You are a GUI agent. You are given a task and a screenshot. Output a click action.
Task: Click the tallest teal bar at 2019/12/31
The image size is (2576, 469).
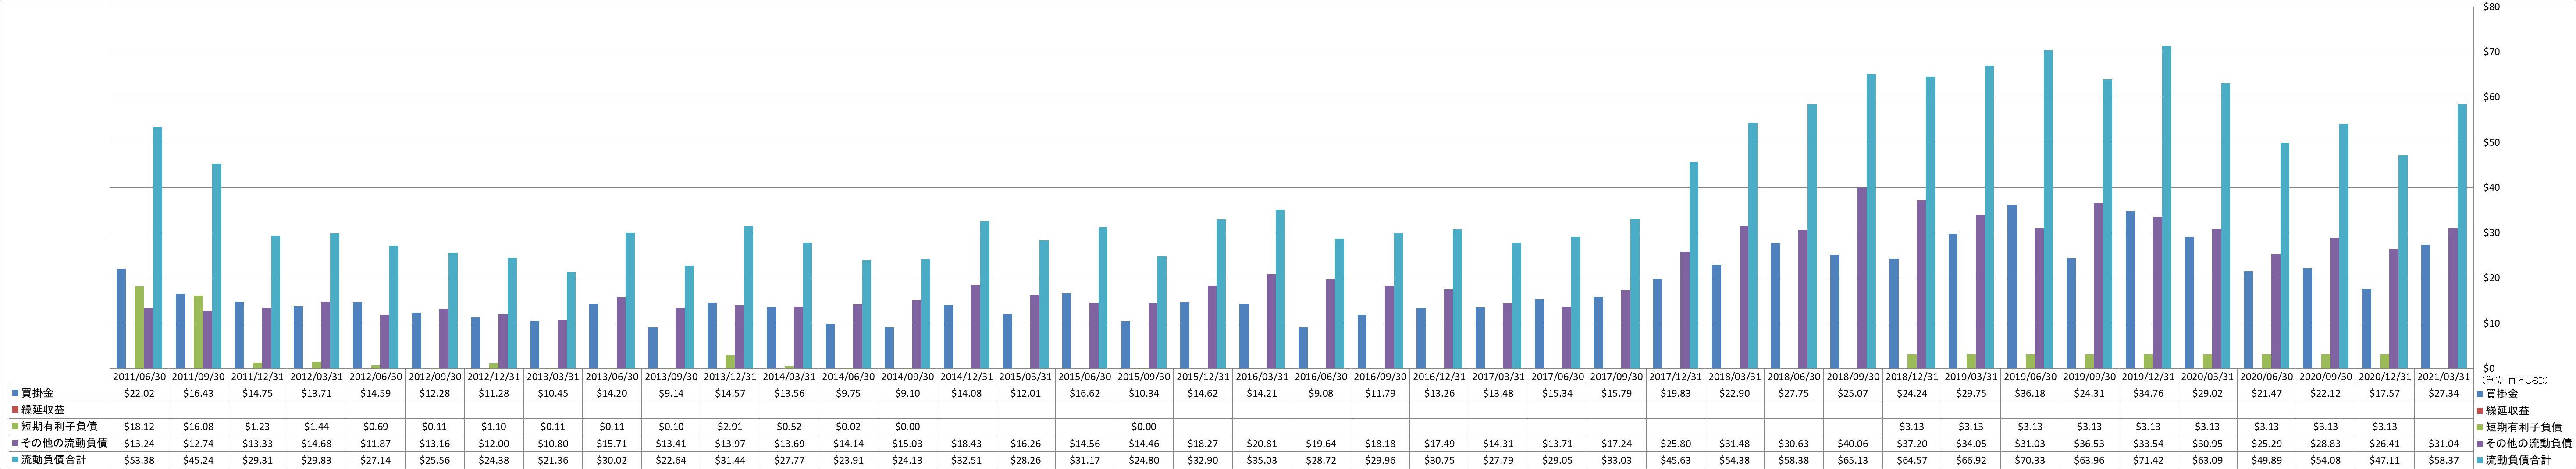pyautogui.click(x=2167, y=207)
